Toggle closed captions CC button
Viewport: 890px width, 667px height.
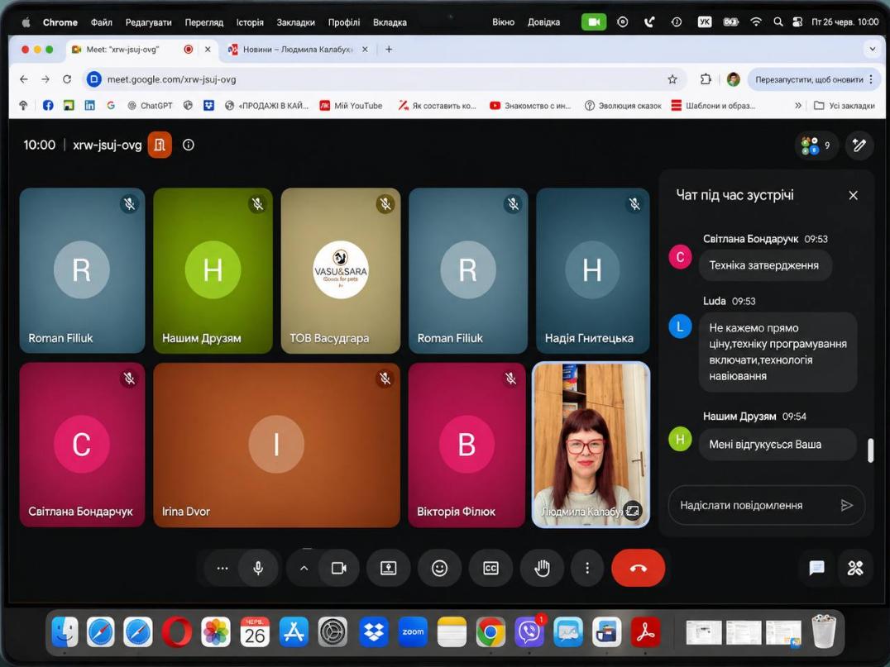490,568
